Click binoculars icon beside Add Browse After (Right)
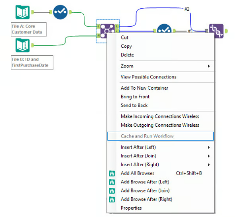Screen dimensions: 235x217 click(x=112, y=199)
